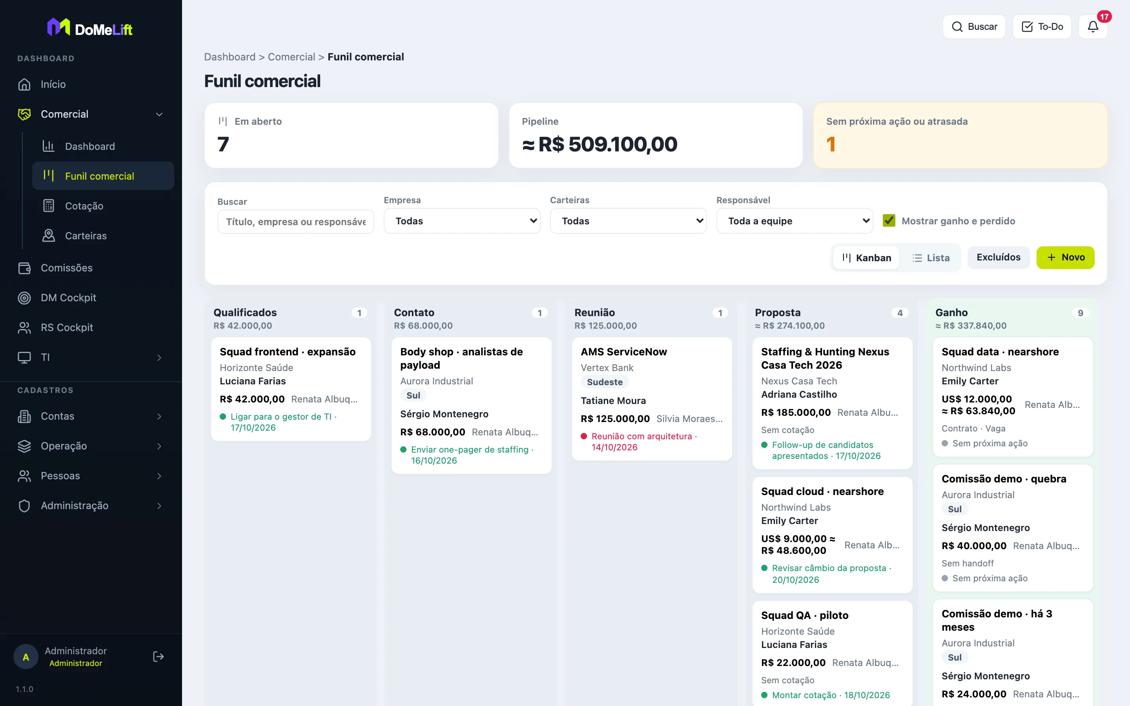
Task: Click the RS Cockpit users icon
Action: click(24, 328)
